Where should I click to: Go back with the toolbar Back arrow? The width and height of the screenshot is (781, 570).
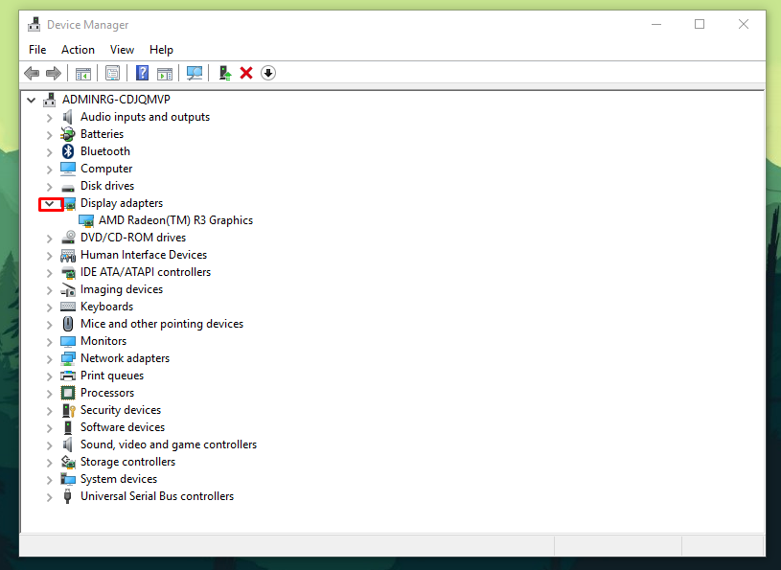click(32, 73)
